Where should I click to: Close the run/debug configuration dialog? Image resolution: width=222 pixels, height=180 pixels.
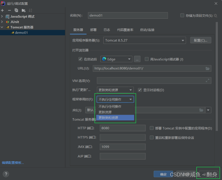pyautogui.click(x=216, y=3)
